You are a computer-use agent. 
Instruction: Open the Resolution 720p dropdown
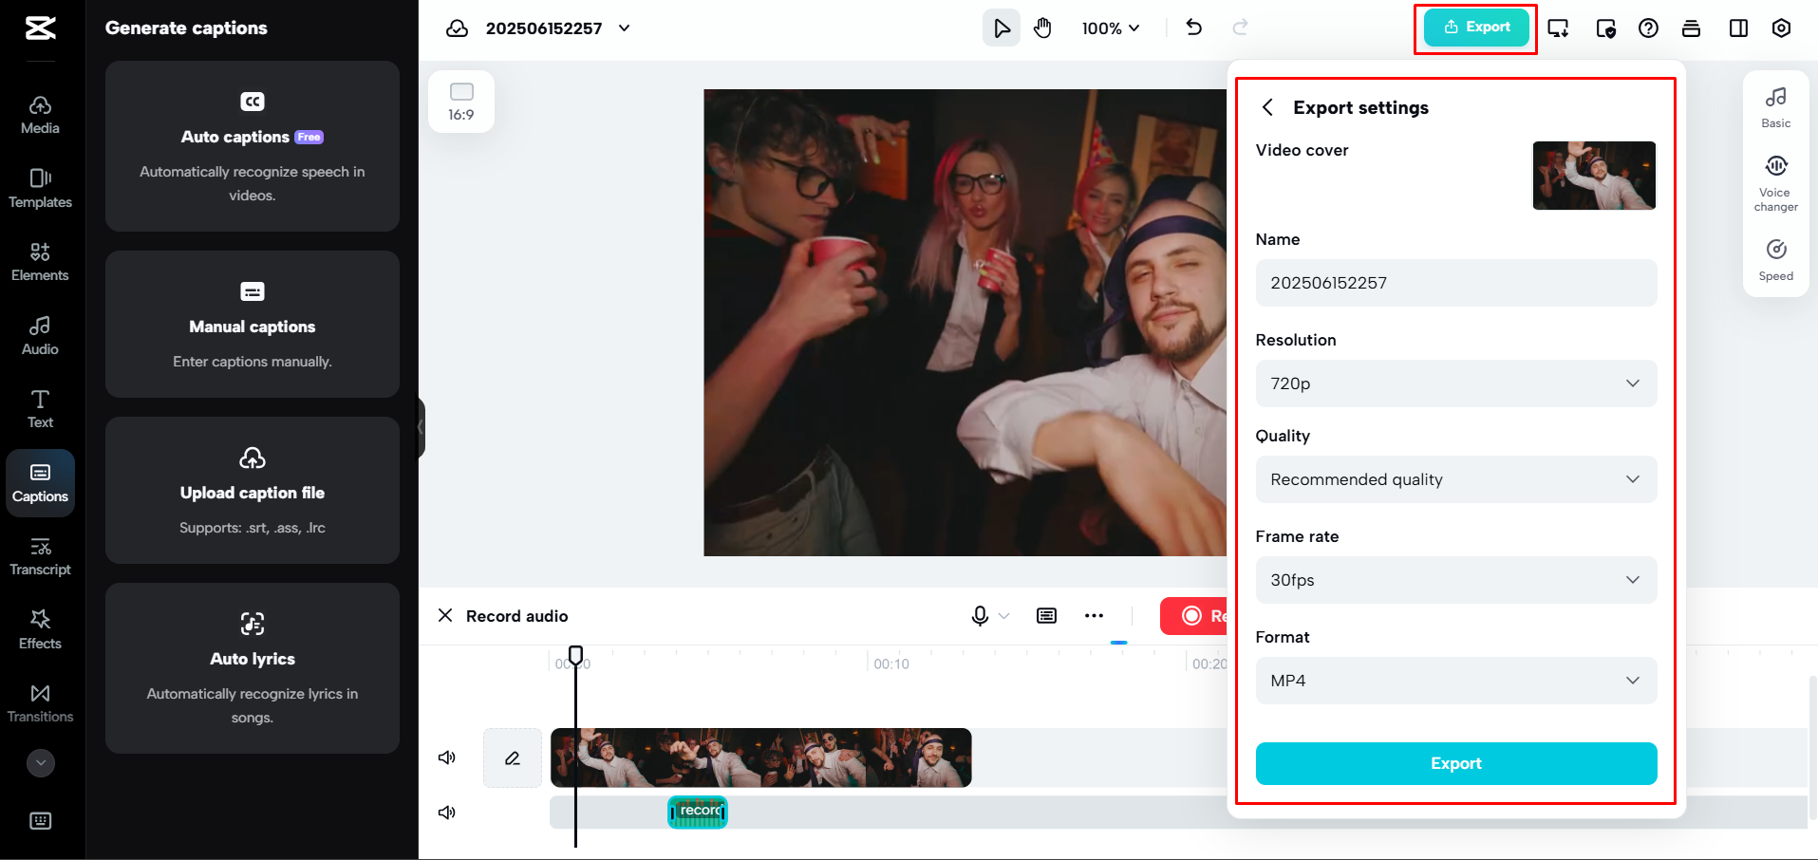(1456, 383)
